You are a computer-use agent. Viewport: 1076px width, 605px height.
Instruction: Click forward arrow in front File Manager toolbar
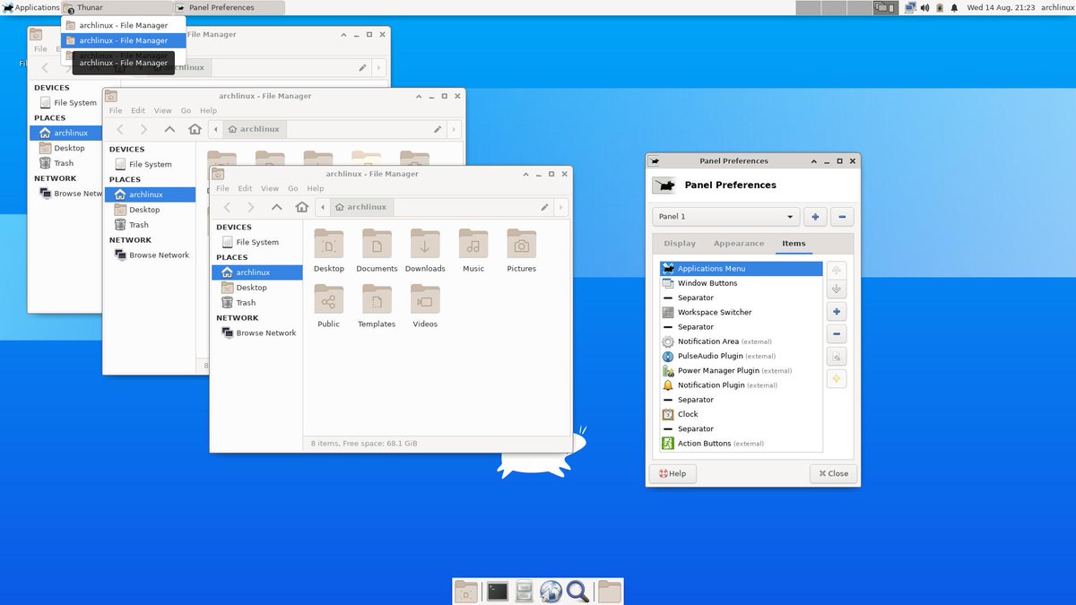[252, 207]
